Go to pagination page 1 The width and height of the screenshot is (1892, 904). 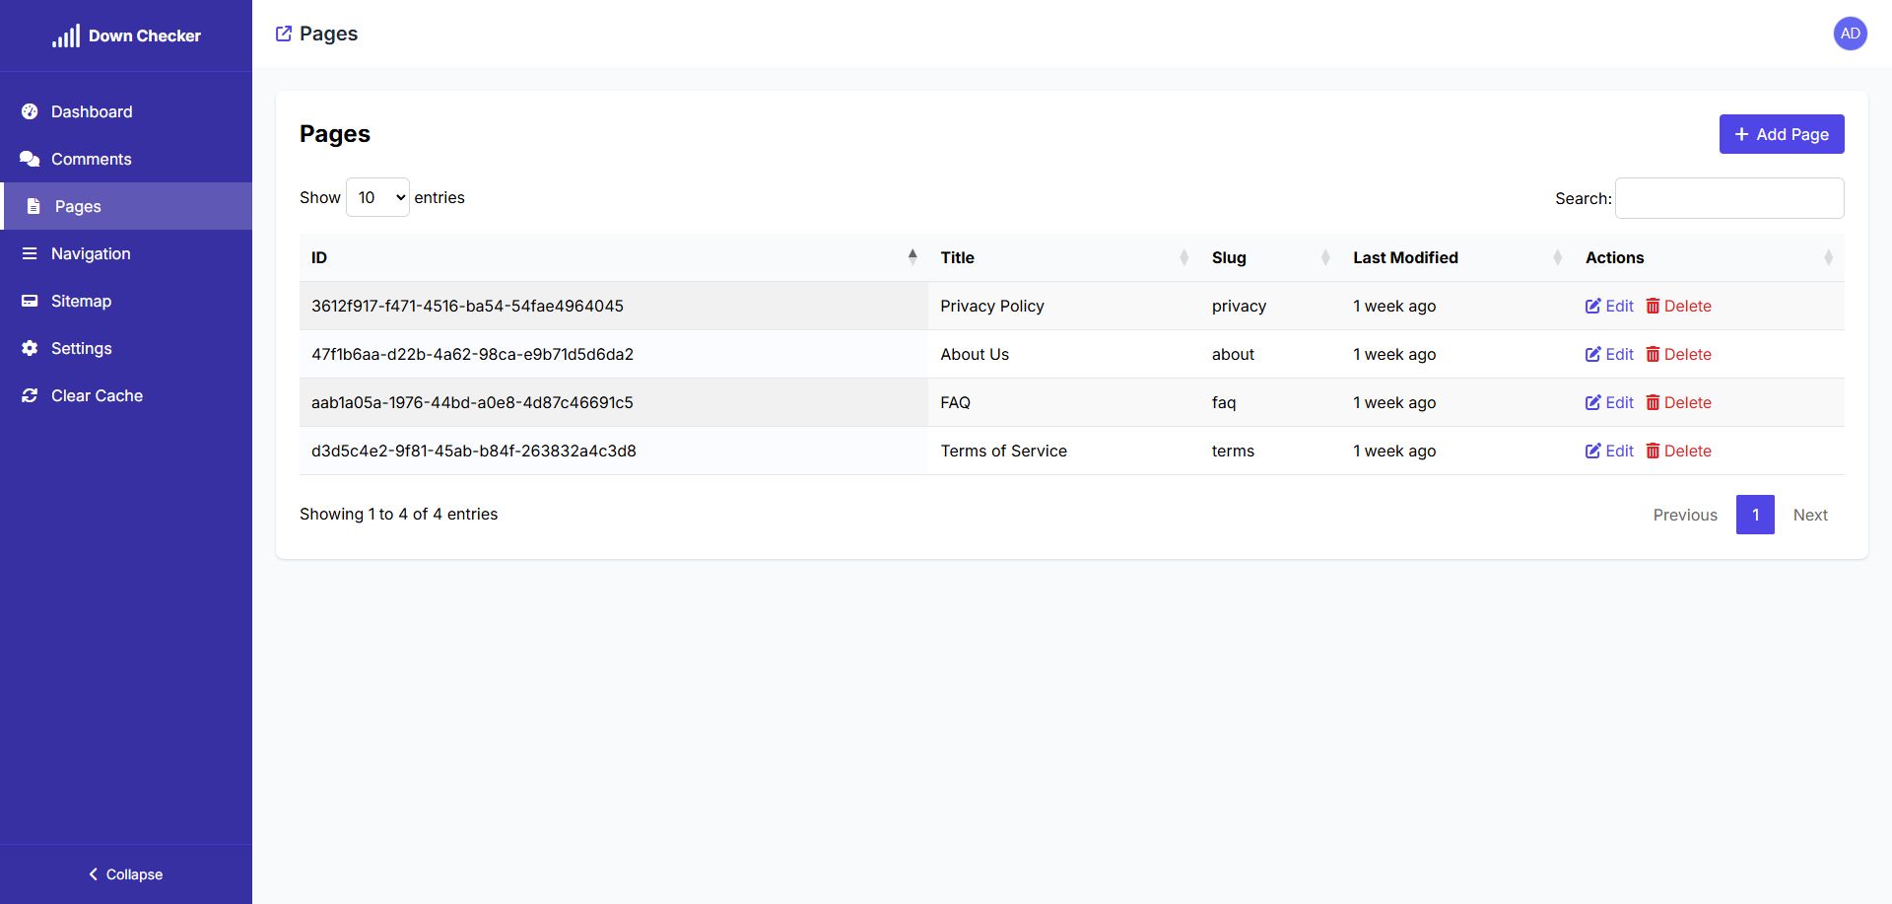coord(1754,515)
